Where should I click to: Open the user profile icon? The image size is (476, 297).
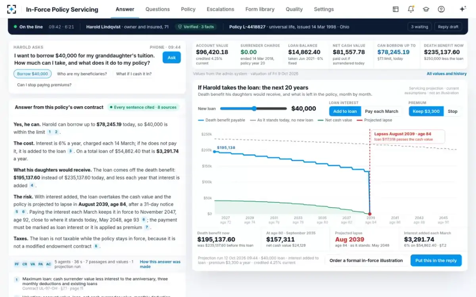441,9
